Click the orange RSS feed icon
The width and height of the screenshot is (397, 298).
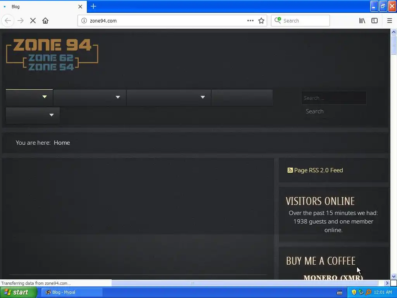(290, 170)
